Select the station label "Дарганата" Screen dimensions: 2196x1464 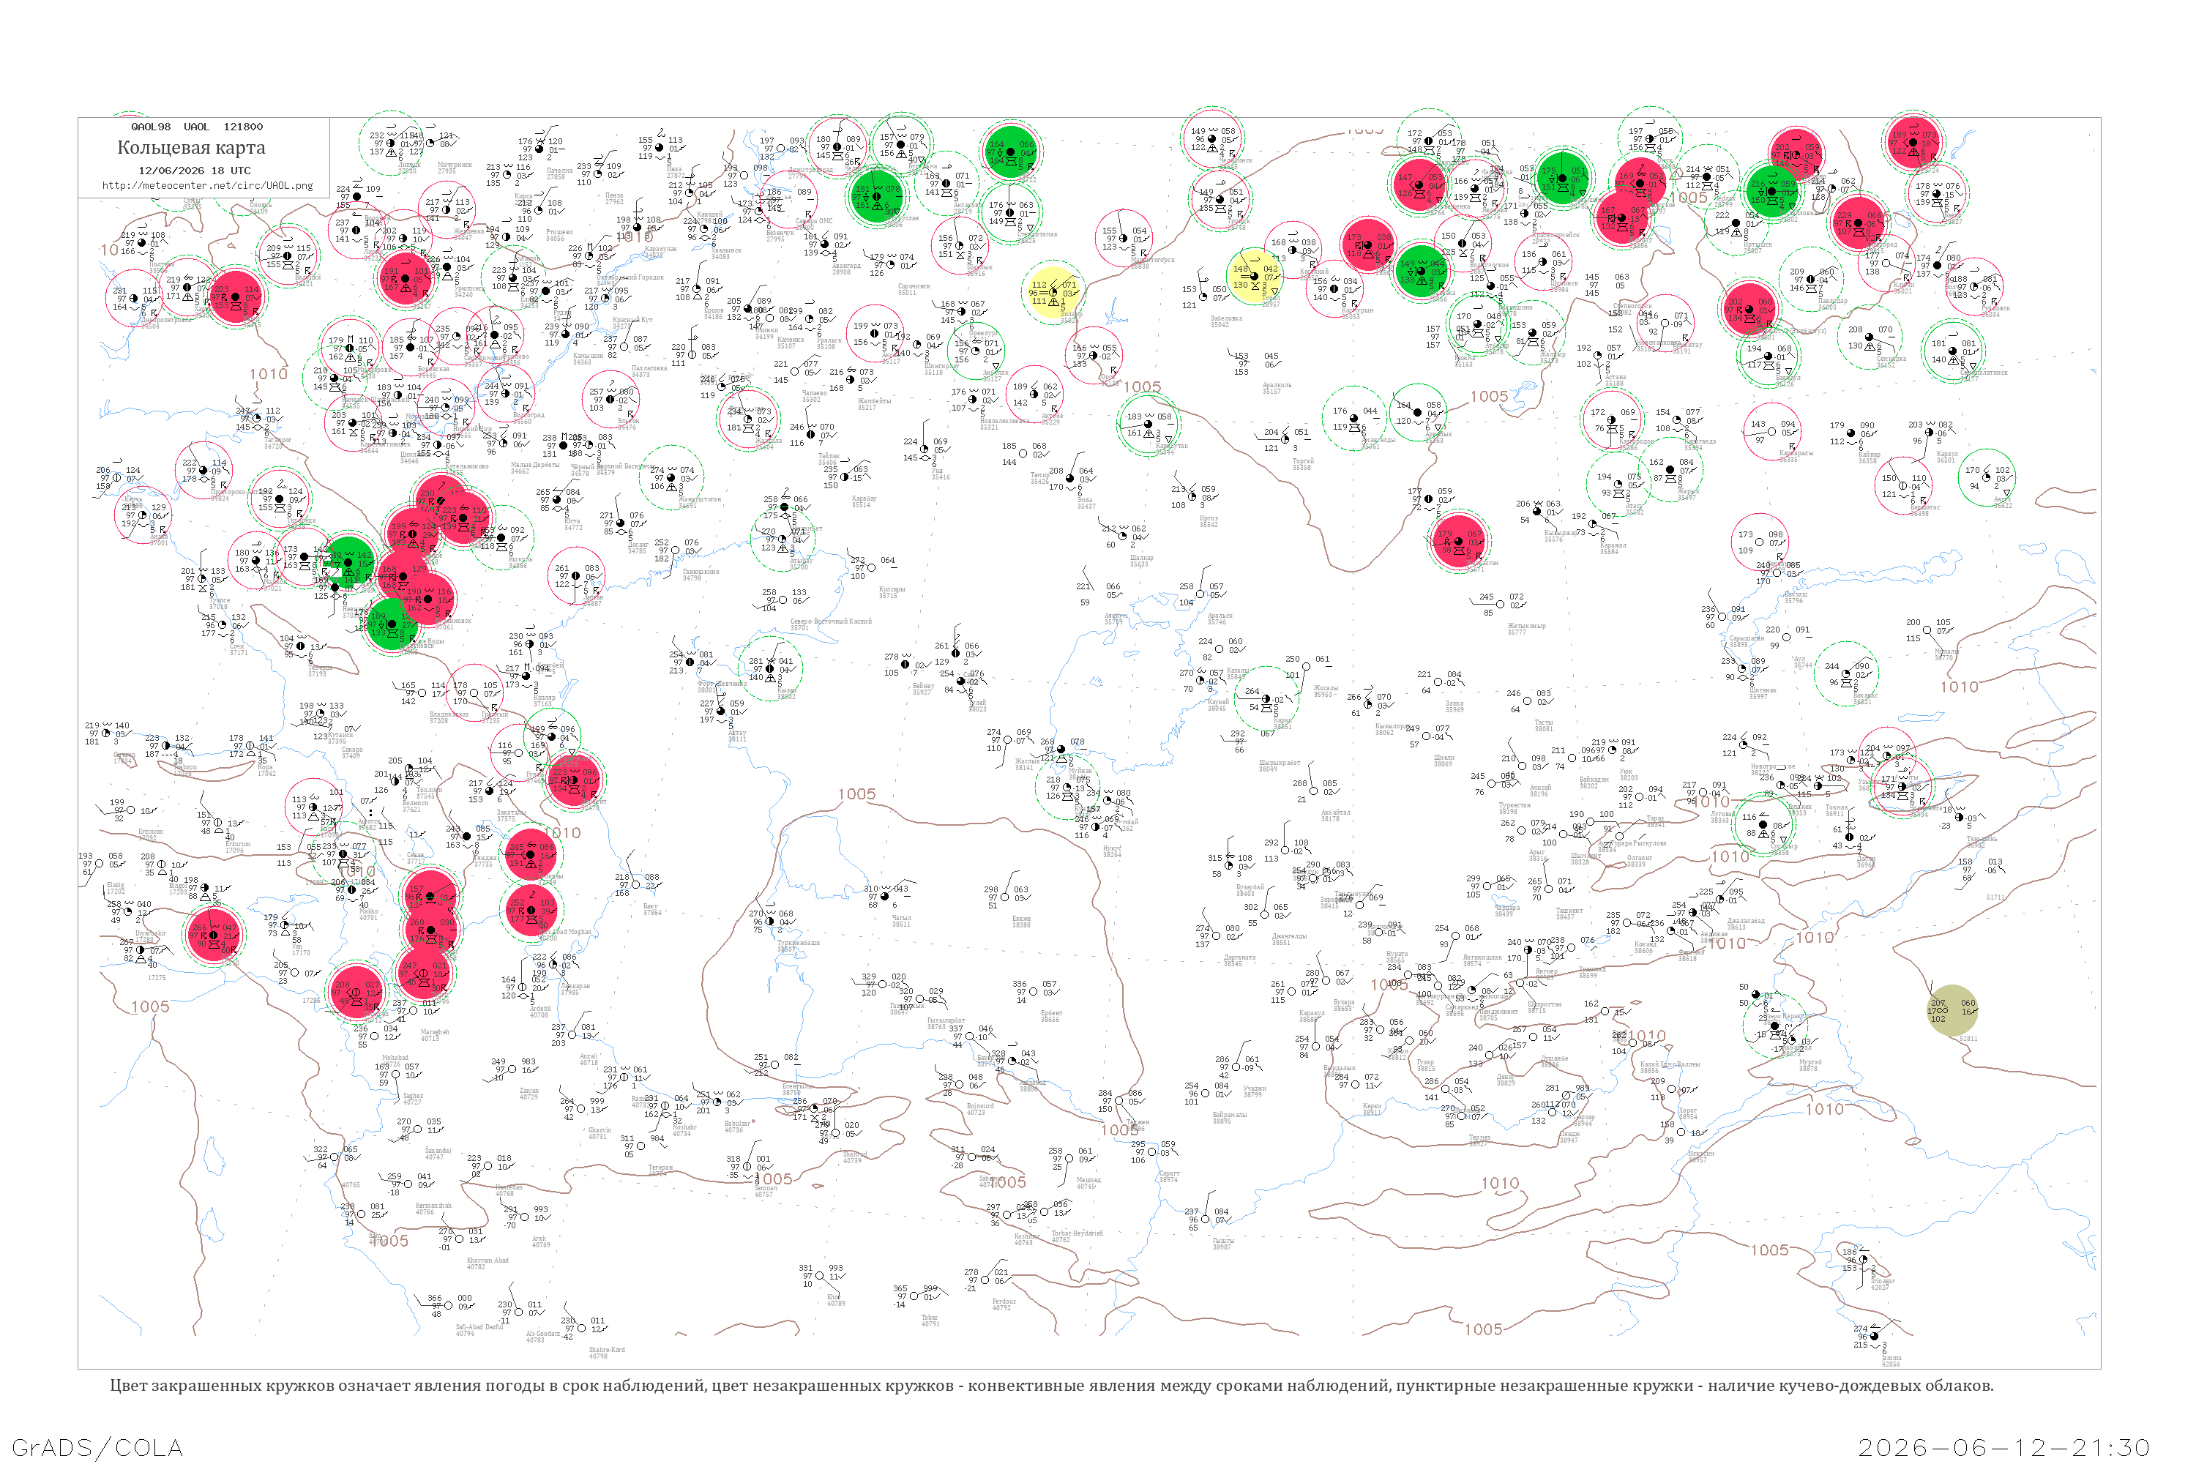pyautogui.click(x=1239, y=957)
